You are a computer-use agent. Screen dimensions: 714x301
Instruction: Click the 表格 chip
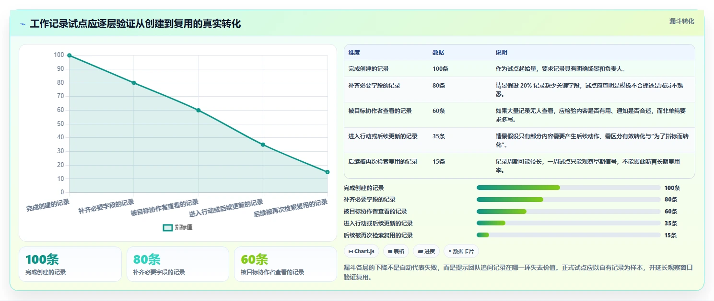[396, 251]
